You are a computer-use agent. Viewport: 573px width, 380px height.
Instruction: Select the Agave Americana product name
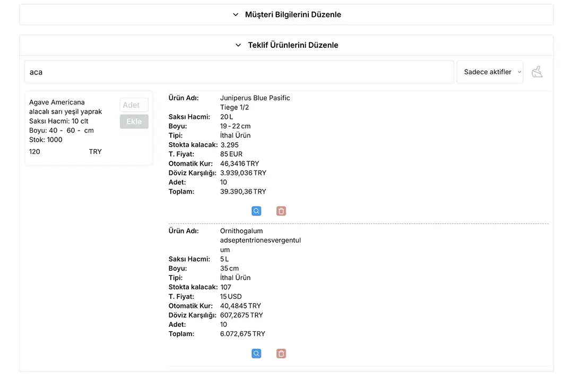point(57,102)
